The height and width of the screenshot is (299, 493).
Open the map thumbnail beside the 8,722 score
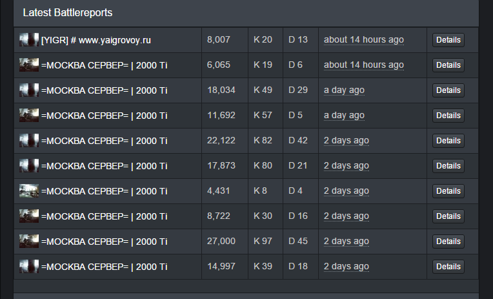tap(29, 216)
